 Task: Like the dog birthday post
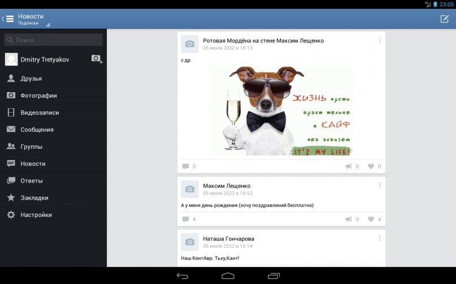point(375,166)
